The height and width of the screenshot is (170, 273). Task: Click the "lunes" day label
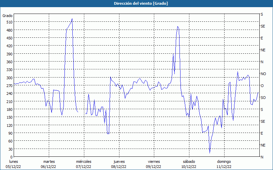[14, 161]
